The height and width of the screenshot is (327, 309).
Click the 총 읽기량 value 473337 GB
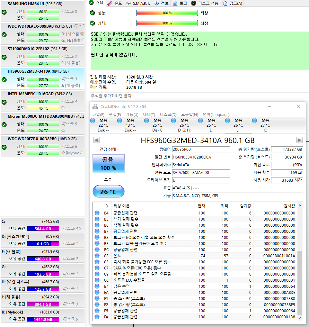[287, 150]
